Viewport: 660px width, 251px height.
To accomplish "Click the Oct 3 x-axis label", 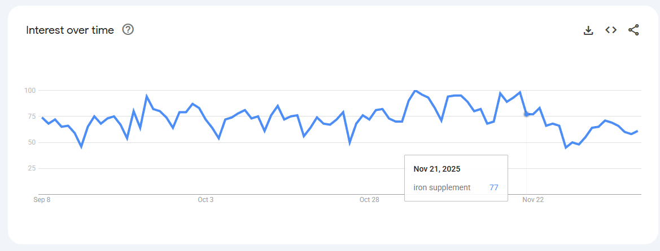I will point(206,200).
